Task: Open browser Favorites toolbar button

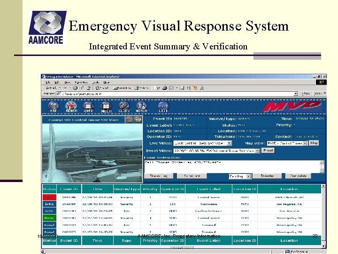Action: (122, 88)
